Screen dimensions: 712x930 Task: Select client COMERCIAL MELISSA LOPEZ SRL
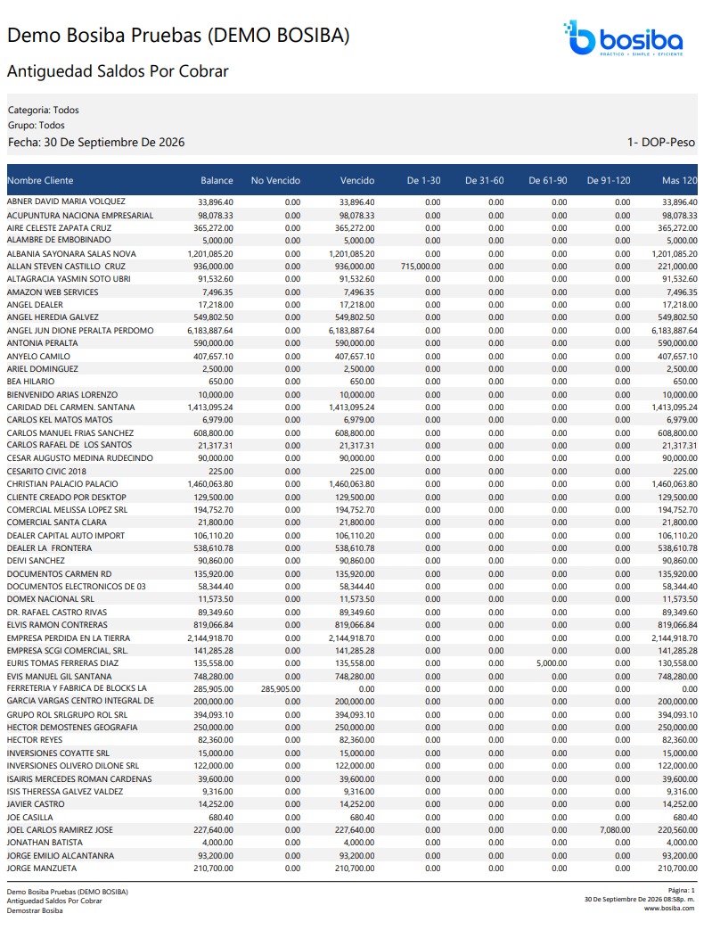tap(67, 509)
